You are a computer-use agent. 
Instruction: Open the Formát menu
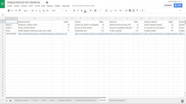pos(37,6)
